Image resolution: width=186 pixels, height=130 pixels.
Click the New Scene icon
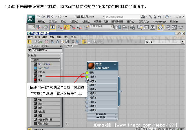pyautogui.click(x=38, y=17)
